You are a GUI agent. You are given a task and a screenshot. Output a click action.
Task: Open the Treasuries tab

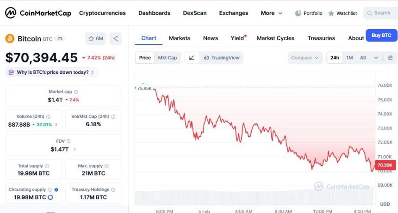pyautogui.click(x=321, y=38)
